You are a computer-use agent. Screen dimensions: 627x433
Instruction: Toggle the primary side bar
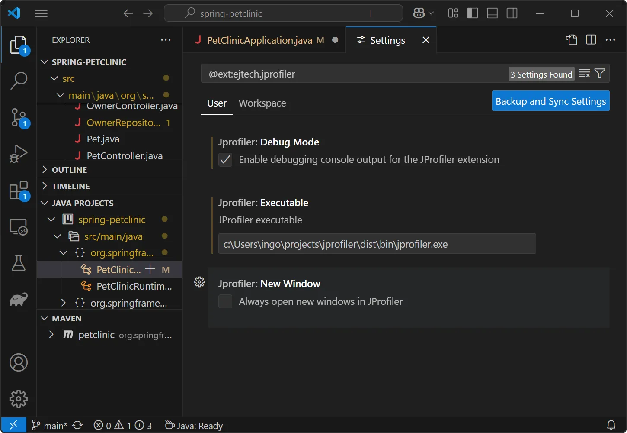click(x=473, y=13)
